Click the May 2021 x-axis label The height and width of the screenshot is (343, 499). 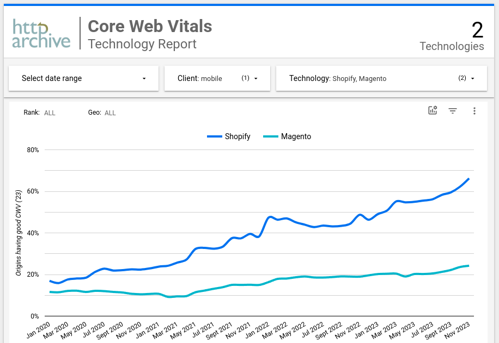coord(183,330)
